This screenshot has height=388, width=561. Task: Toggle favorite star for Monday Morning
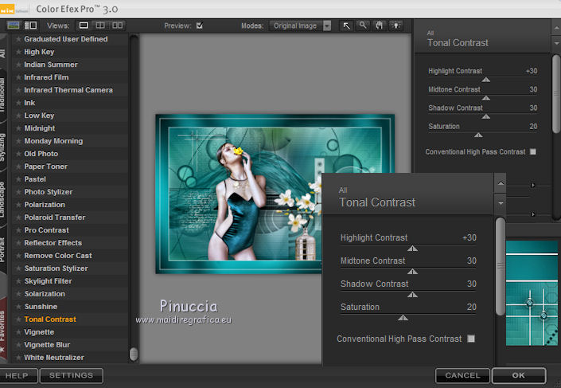tap(18, 141)
